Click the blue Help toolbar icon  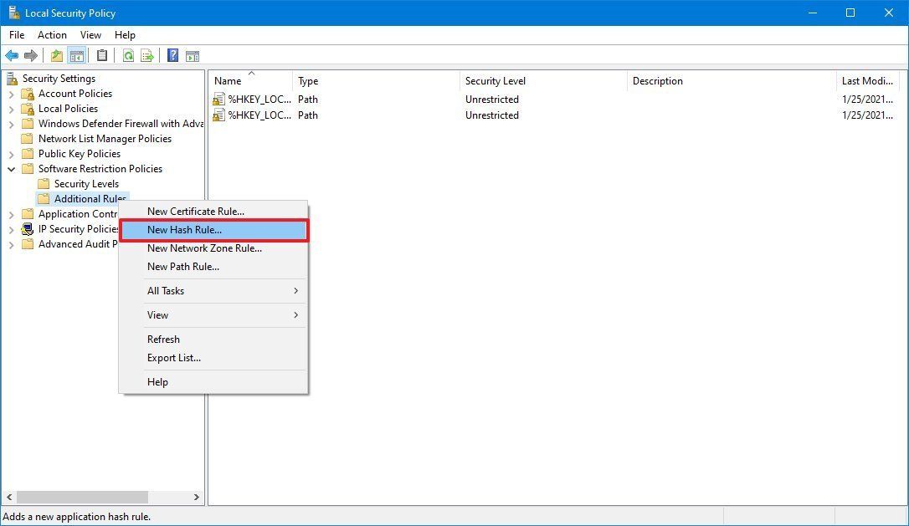tap(172, 56)
